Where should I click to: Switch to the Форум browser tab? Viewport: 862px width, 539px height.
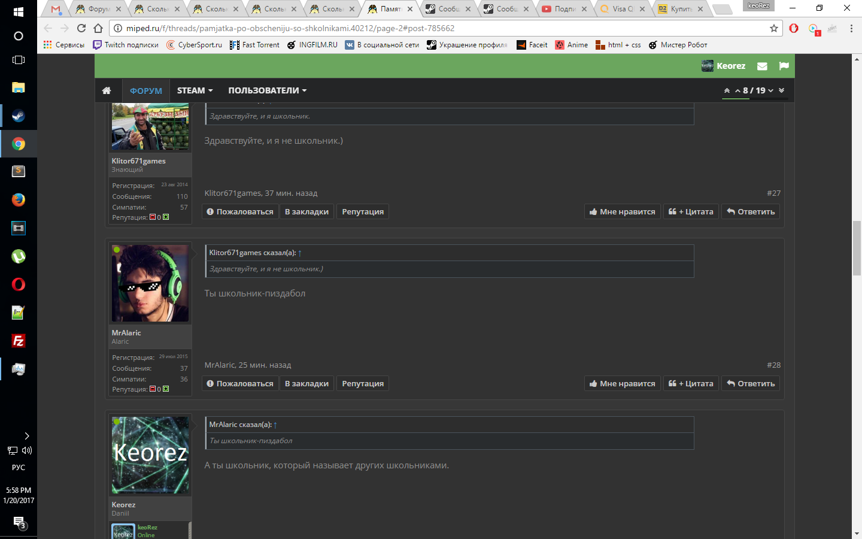pyautogui.click(x=98, y=9)
